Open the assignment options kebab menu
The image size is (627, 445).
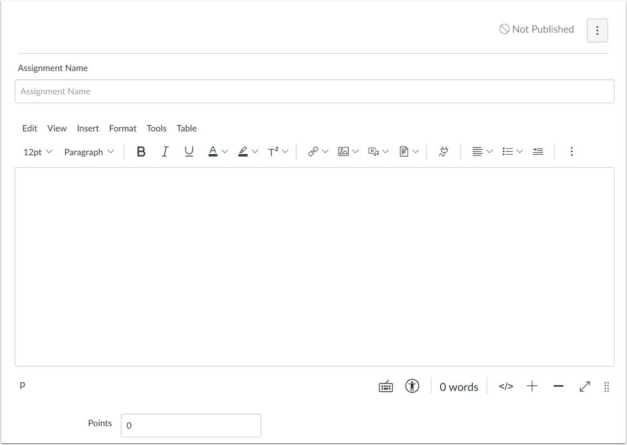click(x=597, y=30)
